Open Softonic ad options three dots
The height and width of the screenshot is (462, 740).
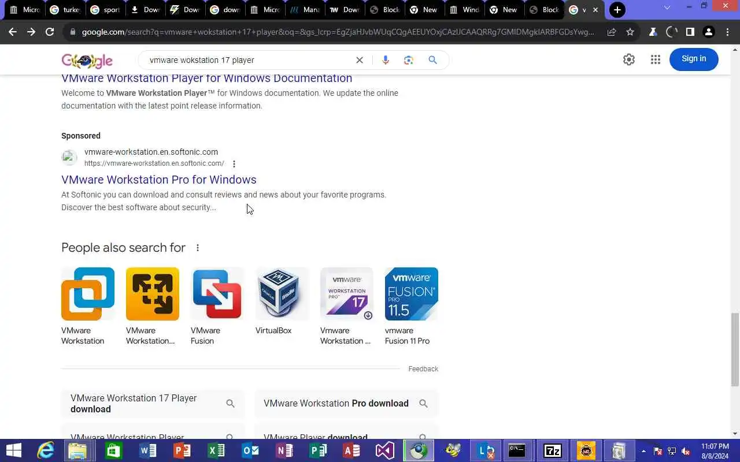(234, 164)
